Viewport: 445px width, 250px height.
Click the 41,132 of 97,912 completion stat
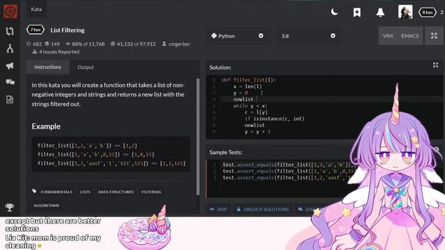coord(133,44)
